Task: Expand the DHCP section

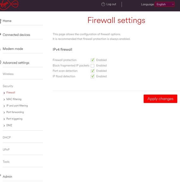Action: click(7, 137)
